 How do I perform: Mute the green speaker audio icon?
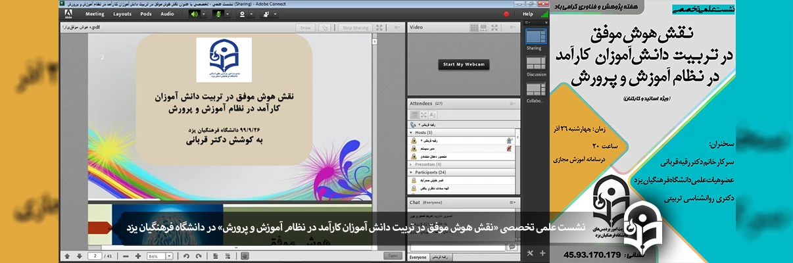pos(194,14)
